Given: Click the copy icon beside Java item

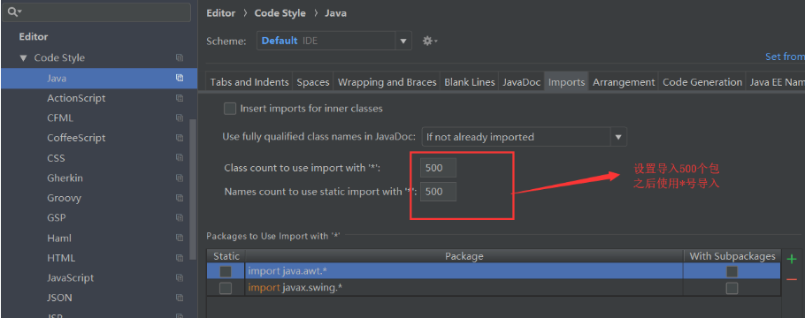Looking at the screenshot, I should coord(180,78).
